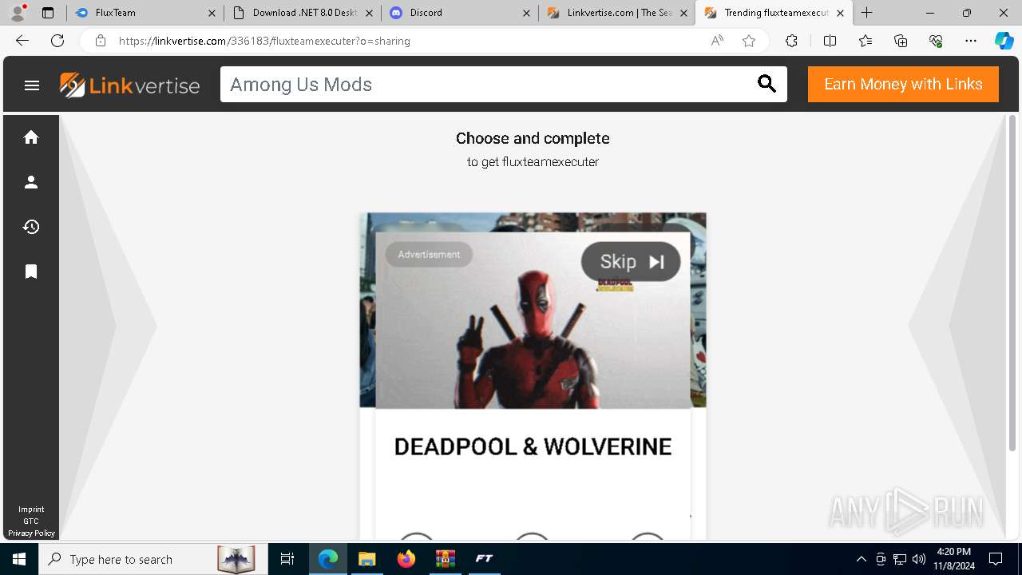Switch to the Discord tab
This screenshot has width=1022, height=575.
pyautogui.click(x=459, y=13)
